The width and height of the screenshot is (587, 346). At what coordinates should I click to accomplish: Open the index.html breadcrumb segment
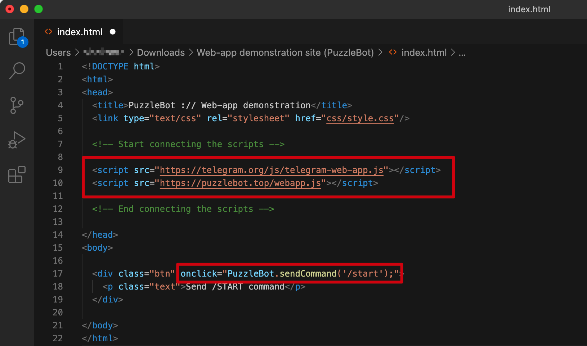click(x=424, y=53)
